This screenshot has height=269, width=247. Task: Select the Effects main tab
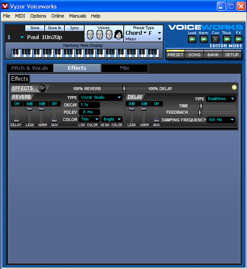point(77,68)
